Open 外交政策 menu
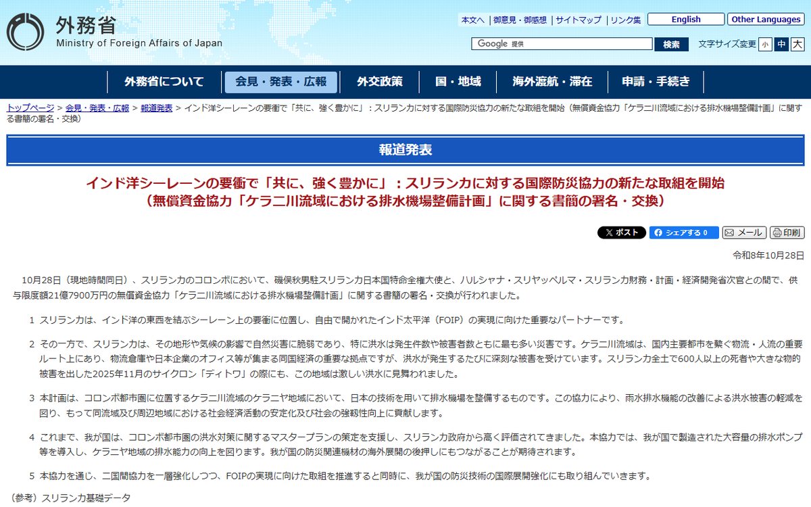The width and height of the screenshot is (811, 507). pyautogui.click(x=380, y=82)
